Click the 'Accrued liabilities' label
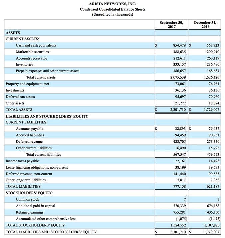The width and height of the screenshot is (225, 238). coord(30,135)
